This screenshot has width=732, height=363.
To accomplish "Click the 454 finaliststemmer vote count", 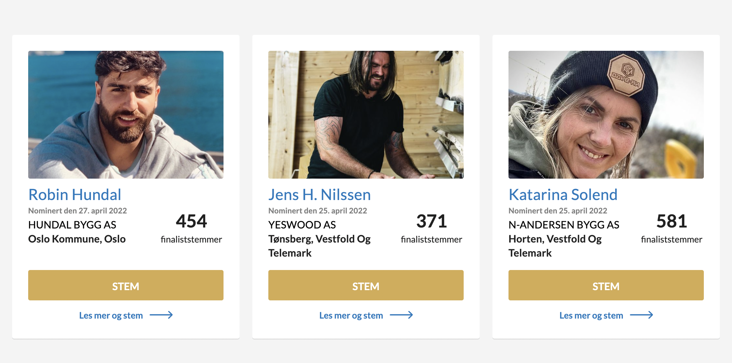I will (x=191, y=221).
